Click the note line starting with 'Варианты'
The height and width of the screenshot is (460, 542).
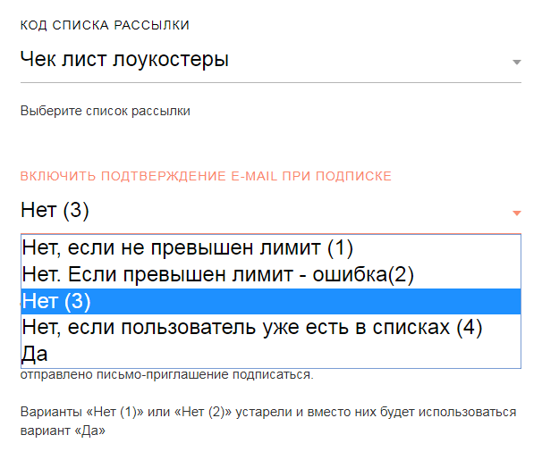click(268, 412)
